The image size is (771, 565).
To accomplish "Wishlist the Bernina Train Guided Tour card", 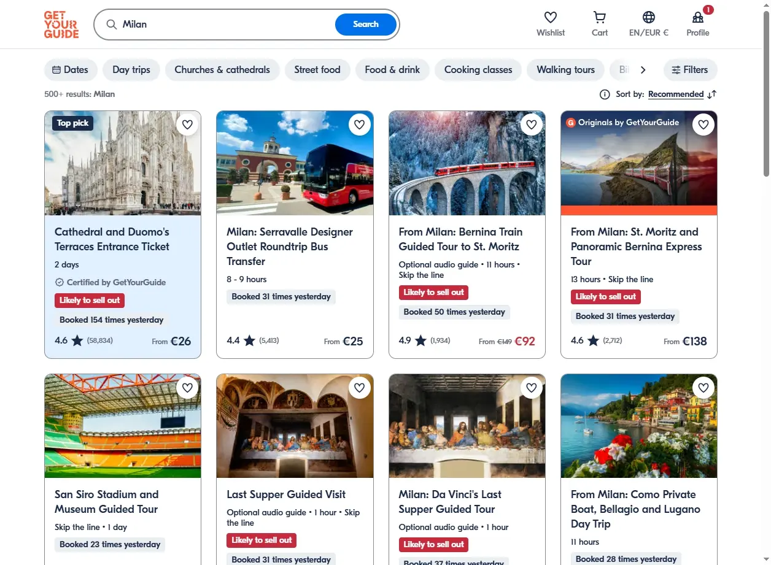I will click(532, 125).
